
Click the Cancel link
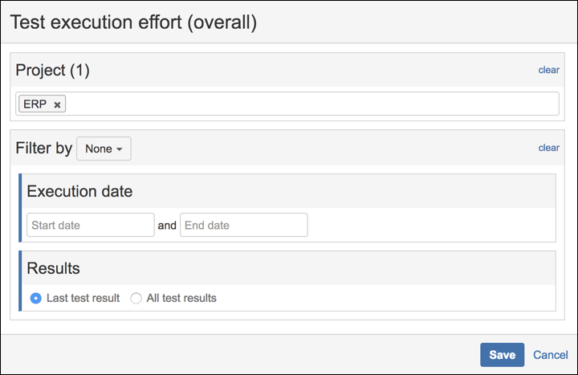coord(551,355)
